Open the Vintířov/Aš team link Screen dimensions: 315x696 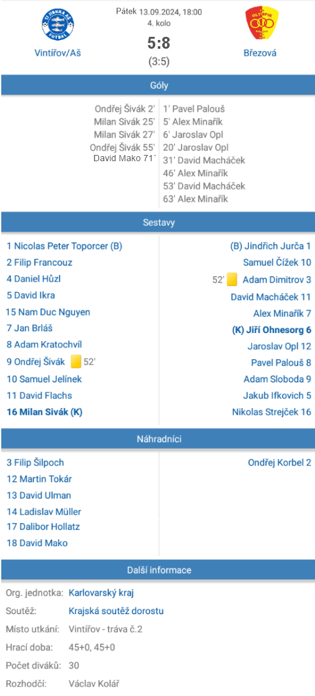[x=58, y=53]
